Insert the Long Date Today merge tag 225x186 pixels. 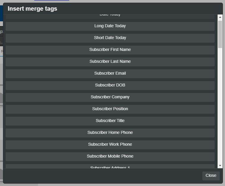tap(110, 26)
